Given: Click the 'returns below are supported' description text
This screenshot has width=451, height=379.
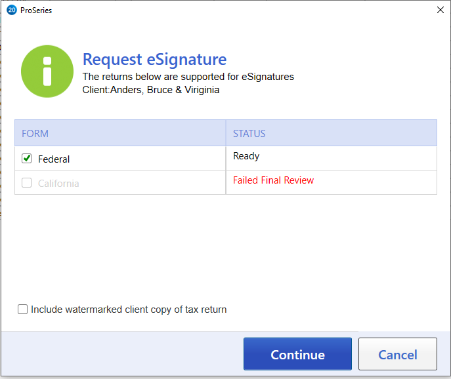Looking at the screenshot, I should point(188,77).
